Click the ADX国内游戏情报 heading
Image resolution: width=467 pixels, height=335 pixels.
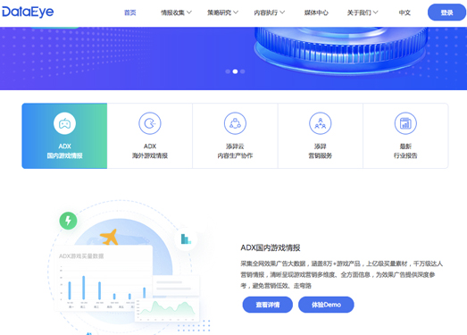pyautogui.click(x=271, y=247)
